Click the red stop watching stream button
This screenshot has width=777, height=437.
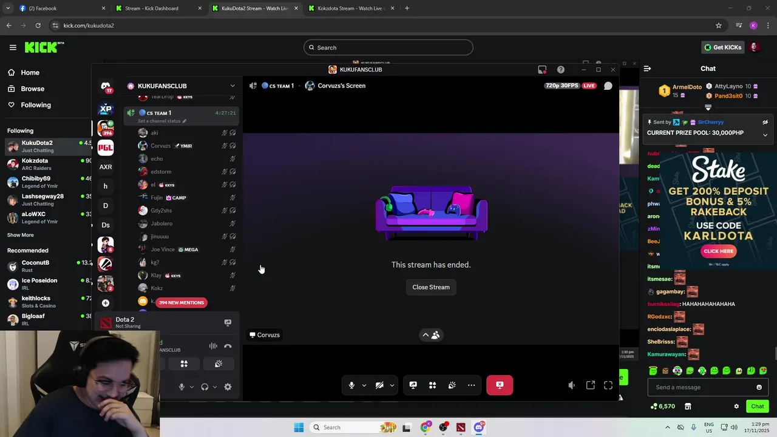coord(500,385)
